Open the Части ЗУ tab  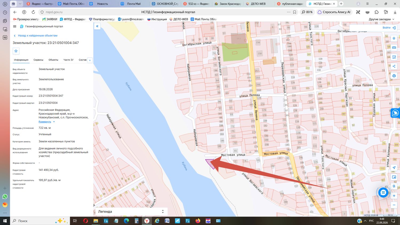(x=69, y=60)
